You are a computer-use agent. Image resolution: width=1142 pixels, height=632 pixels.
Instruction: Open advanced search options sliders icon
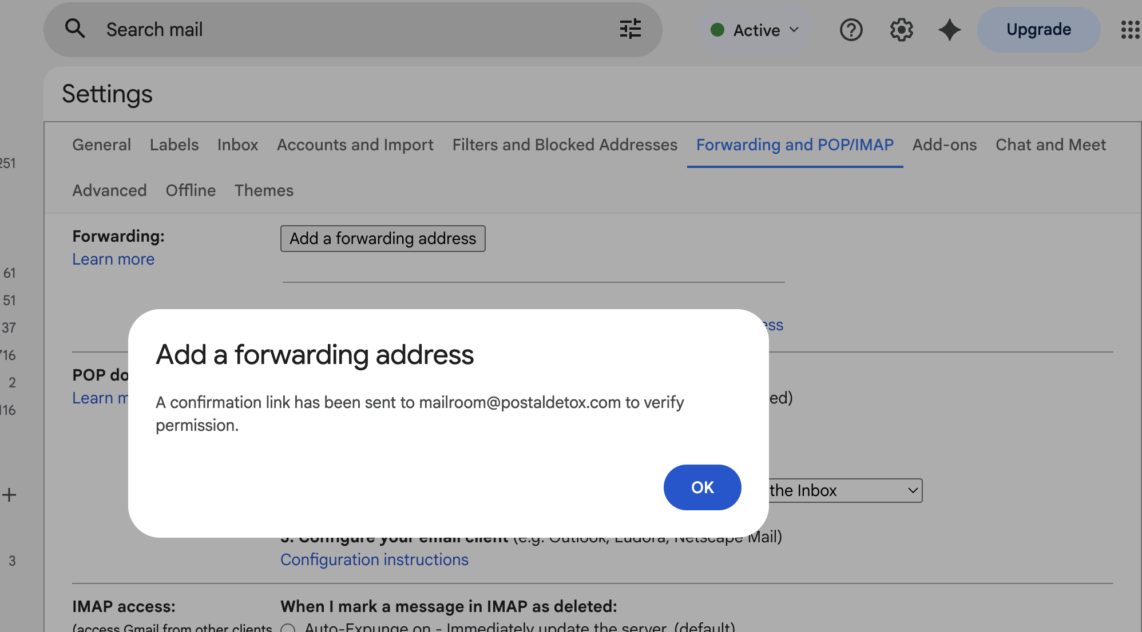click(x=630, y=29)
